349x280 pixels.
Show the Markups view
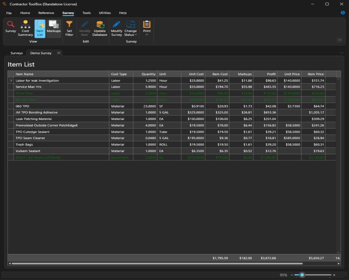pos(54,27)
